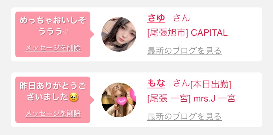Click the pointer arrow of さゆ's bubble

tap(92, 34)
